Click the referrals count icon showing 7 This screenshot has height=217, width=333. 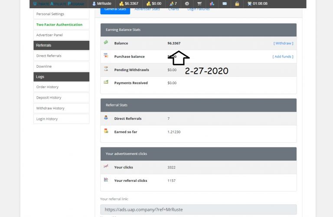tap(173, 3)
